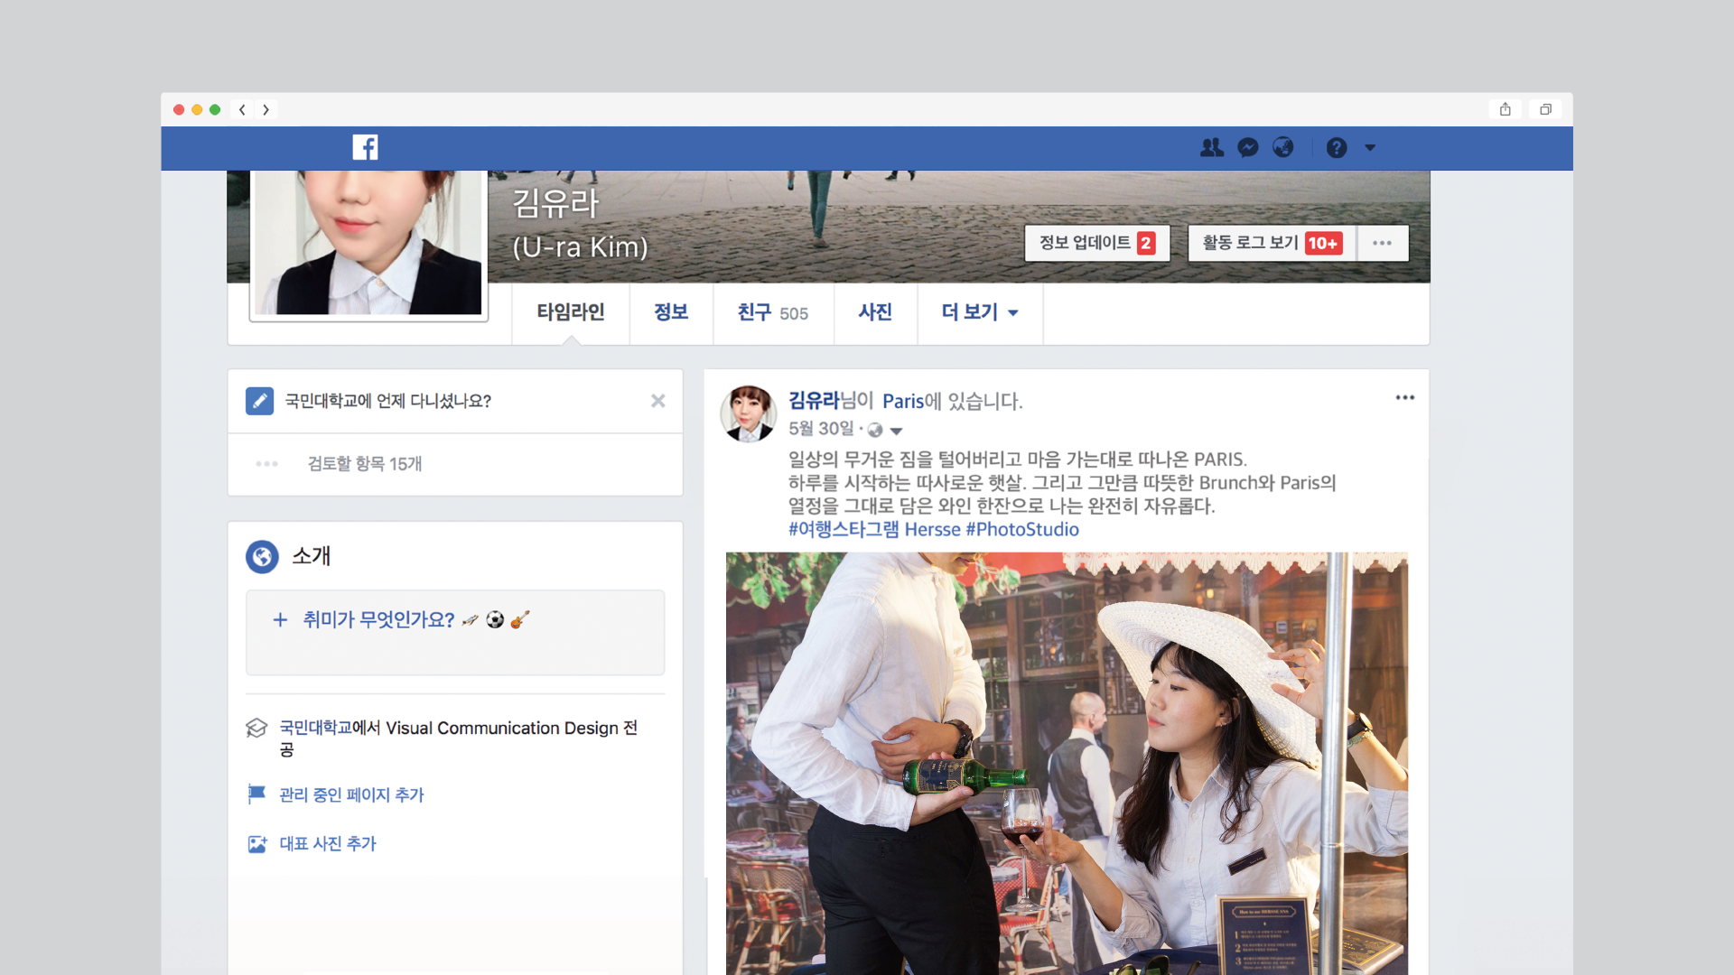Click the 활동 로그 보기 button
Image resolution: width=1734 pixels, height=975 pixels.
(x=1271, y=243)
